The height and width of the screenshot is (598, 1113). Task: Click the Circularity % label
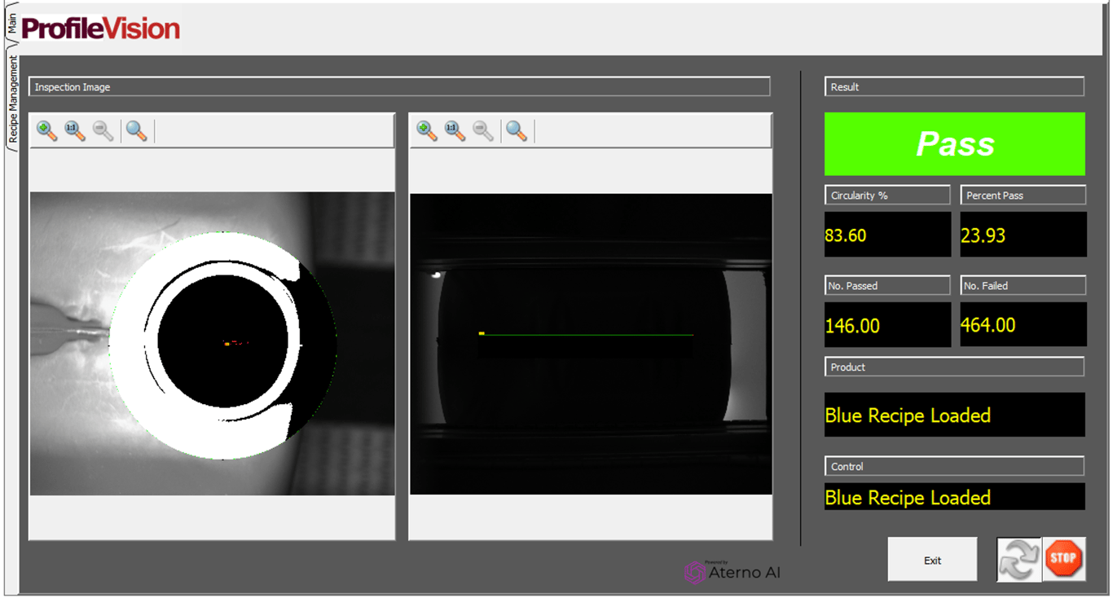(x=887, y=196)
